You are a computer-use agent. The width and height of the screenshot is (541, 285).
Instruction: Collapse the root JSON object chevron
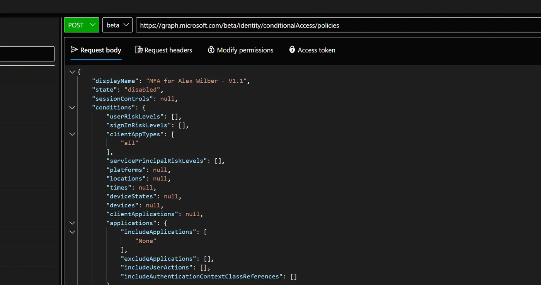click(x=72, y=72)
